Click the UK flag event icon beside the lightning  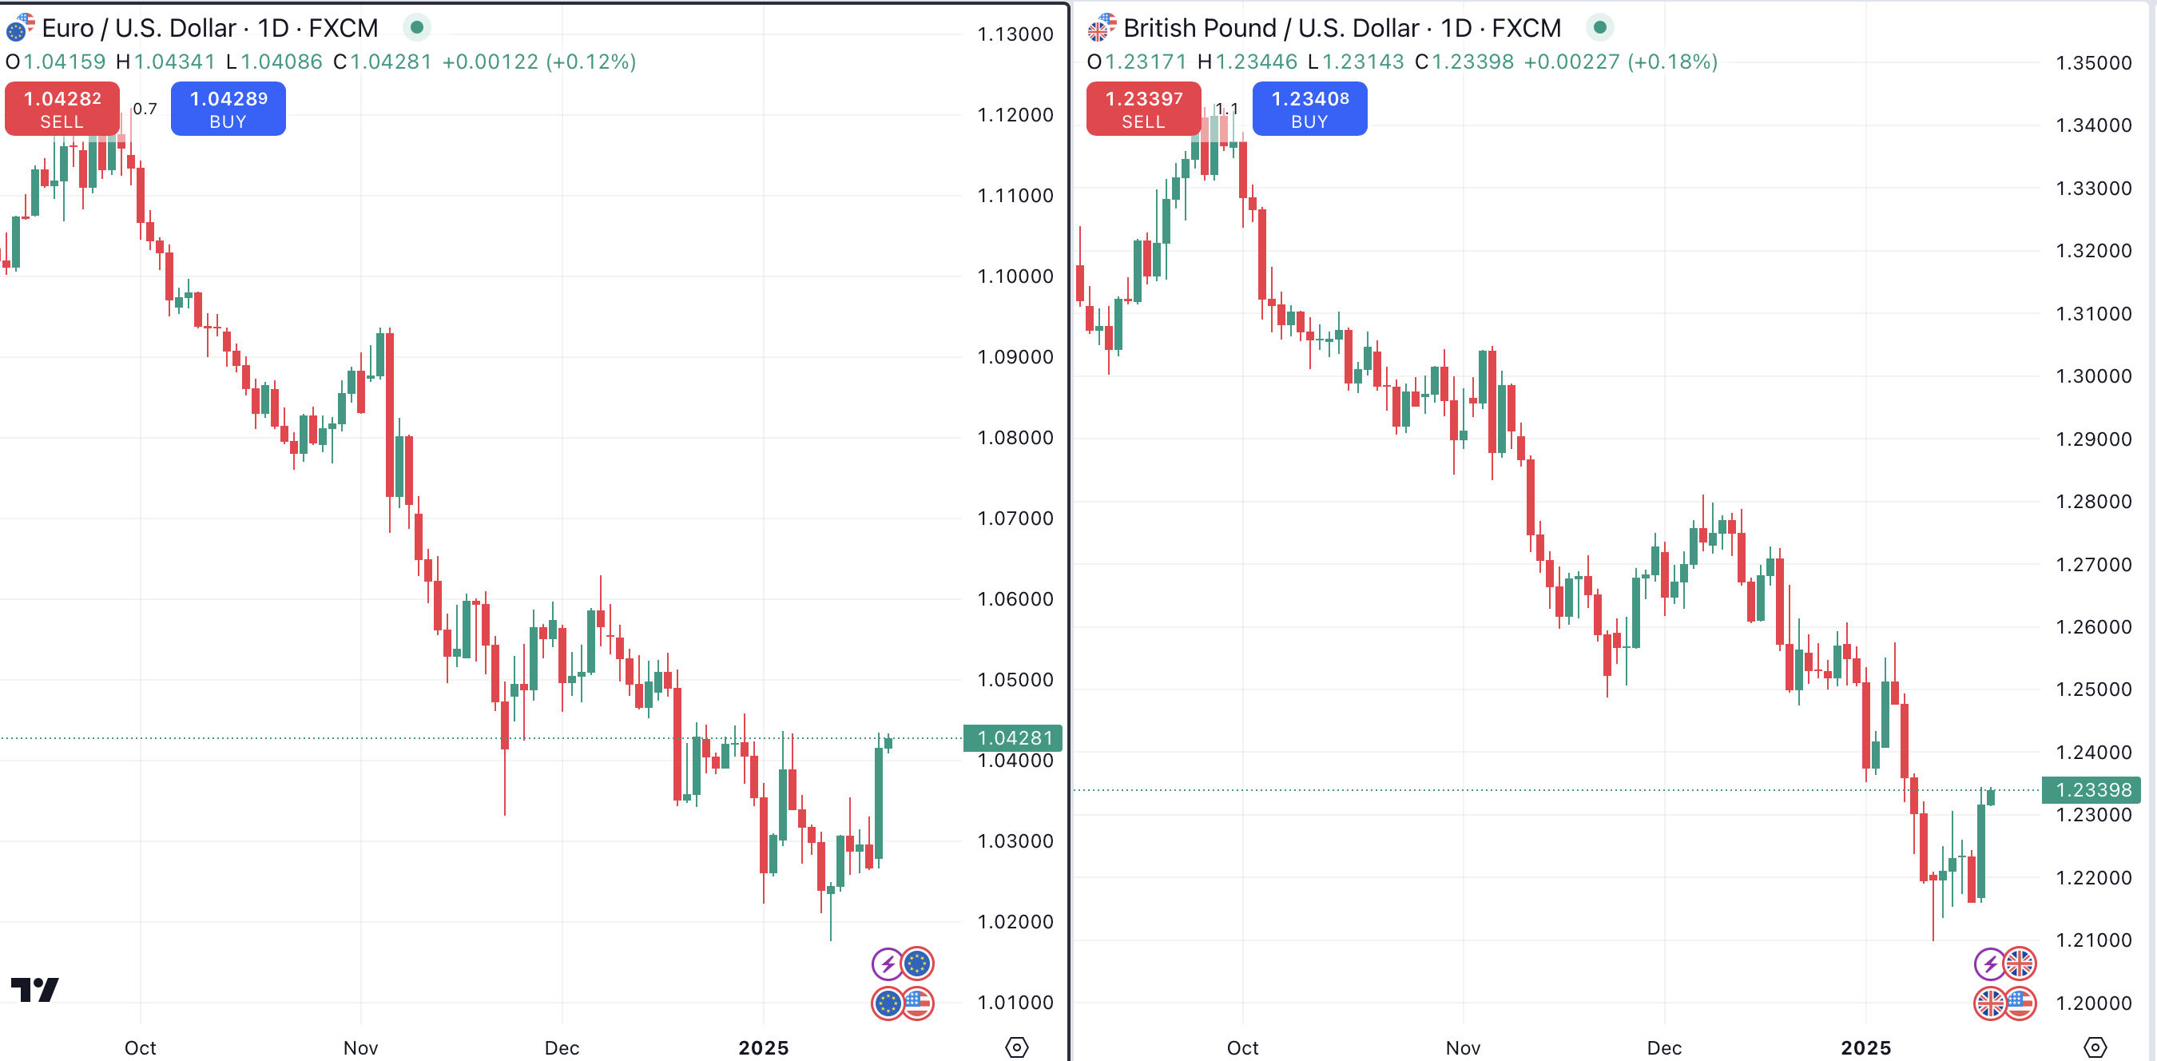coord(2020,964)
